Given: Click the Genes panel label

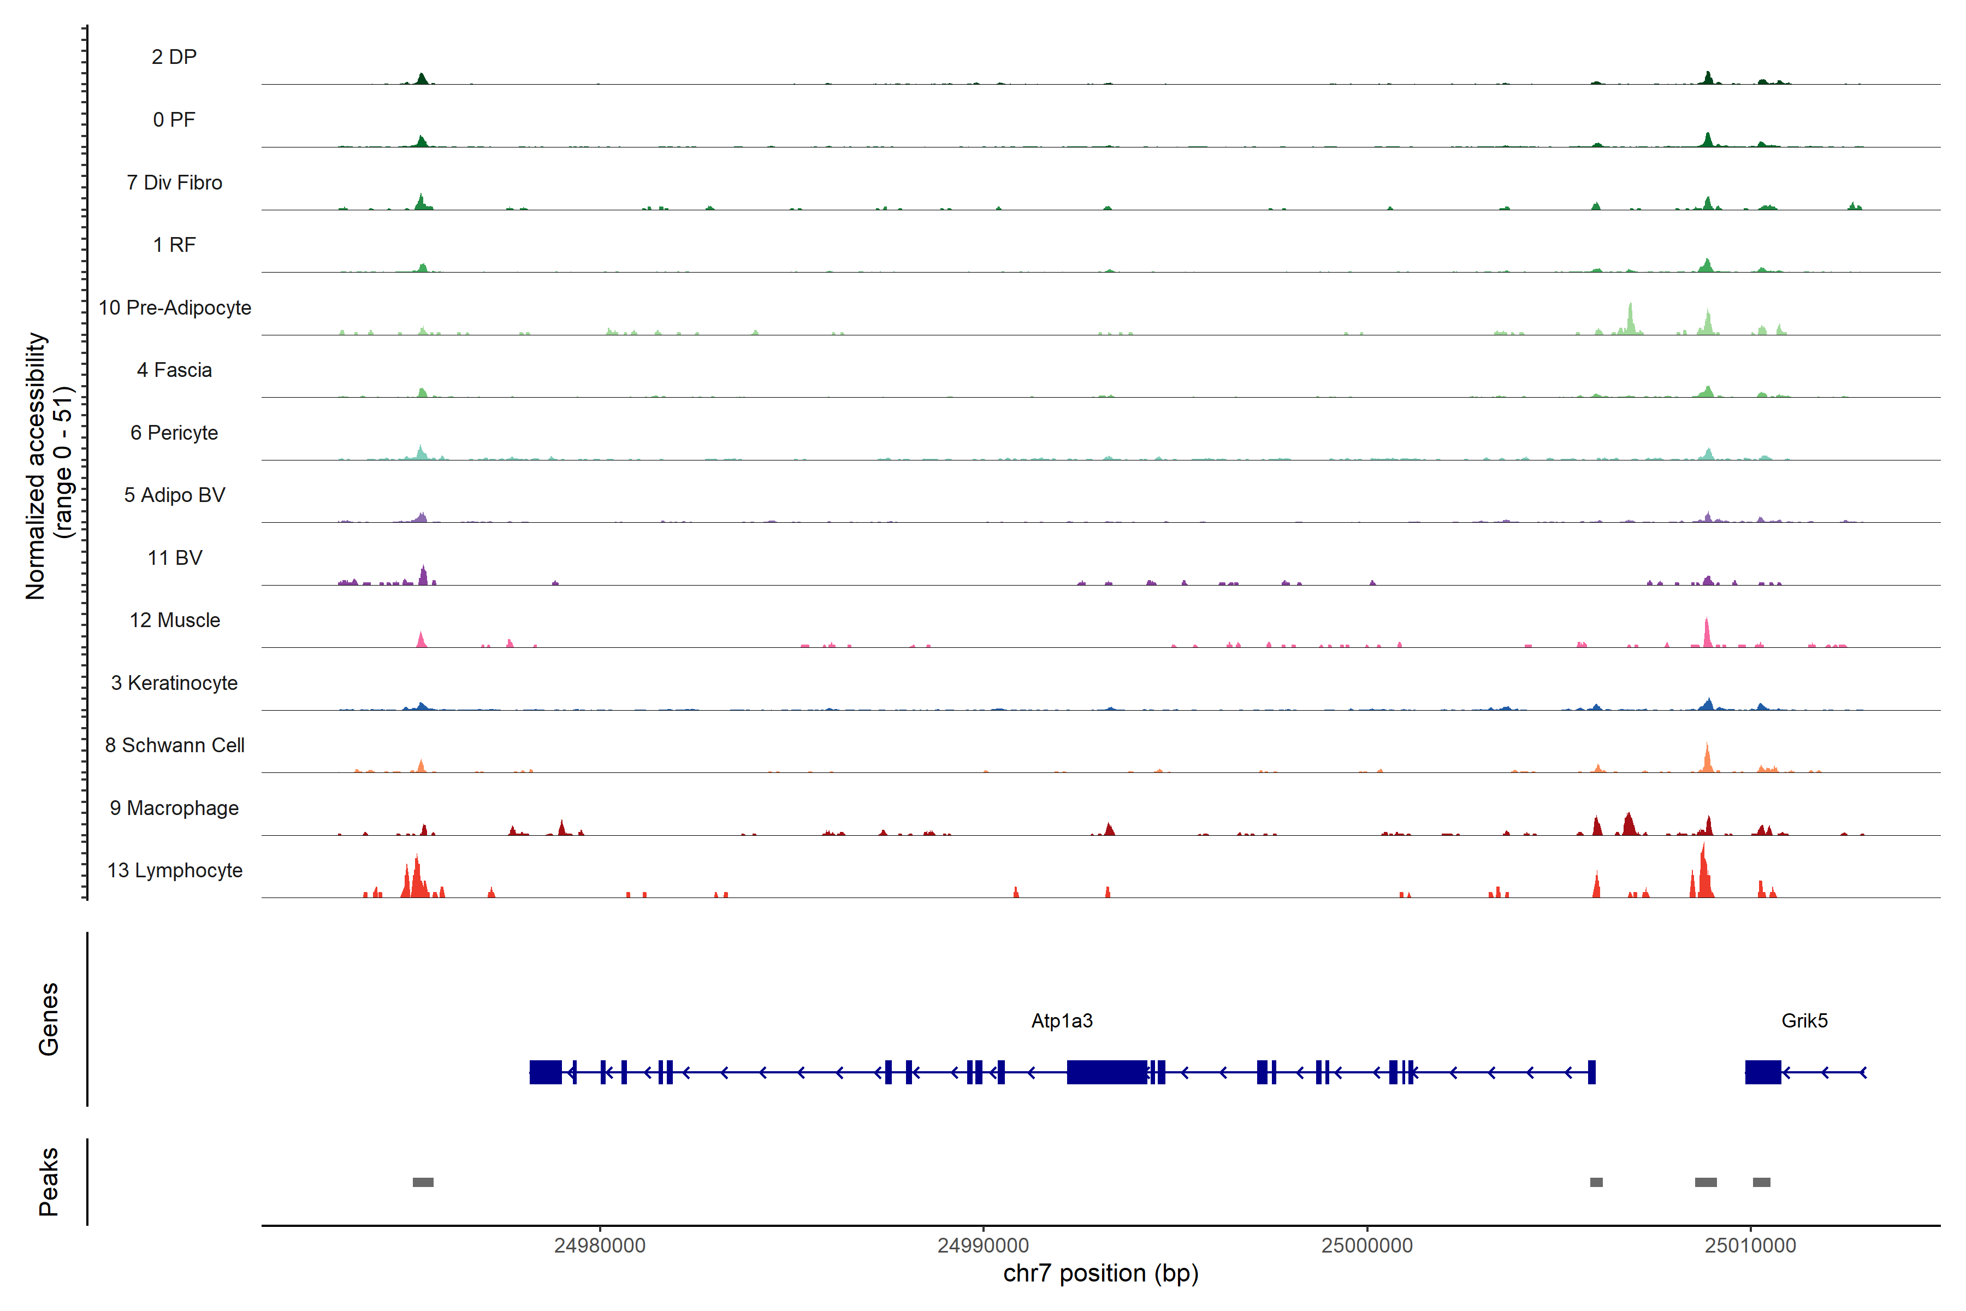Looking at the screenshot, I should tap(49, 1019).
